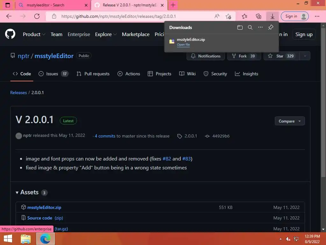
Task: Close the msstyleeditor Search tab
Action: (x=86, y=5)
